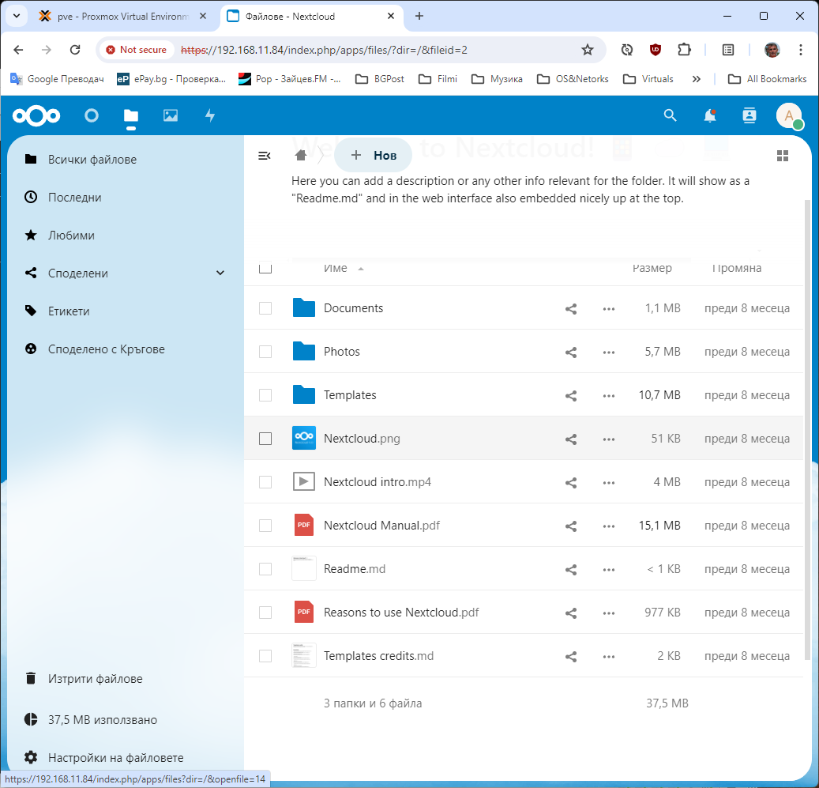
Task: Toggle the navigation sidebar collapse icon
Action: tap(265, 156)
